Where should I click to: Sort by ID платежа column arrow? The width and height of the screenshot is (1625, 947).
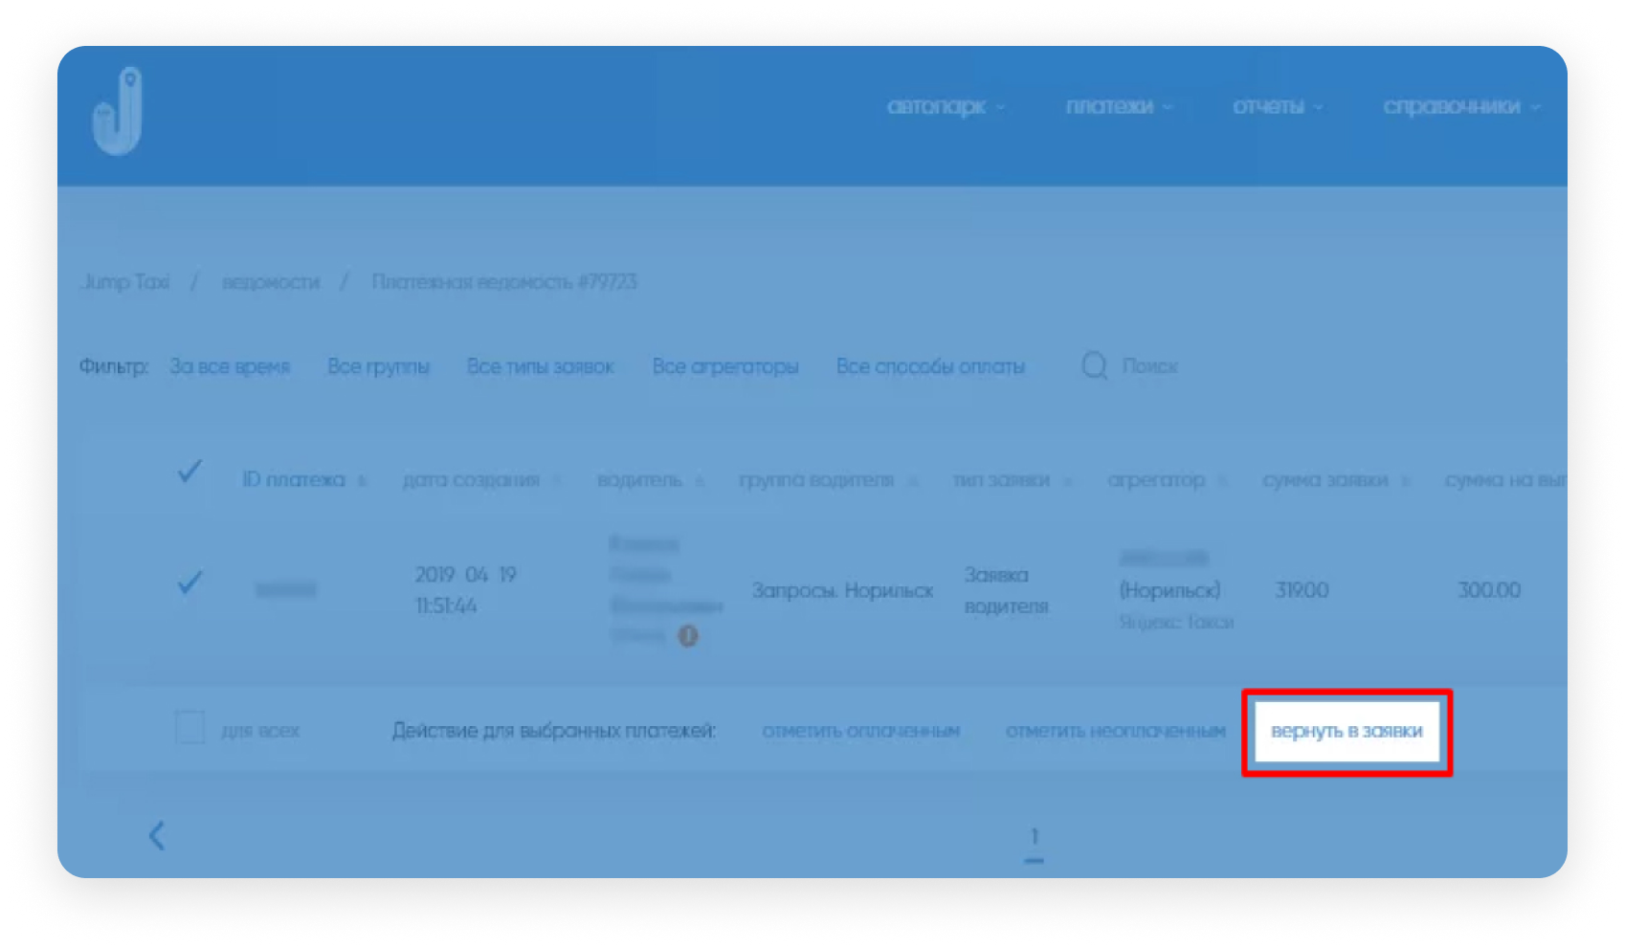click(362, 481)
